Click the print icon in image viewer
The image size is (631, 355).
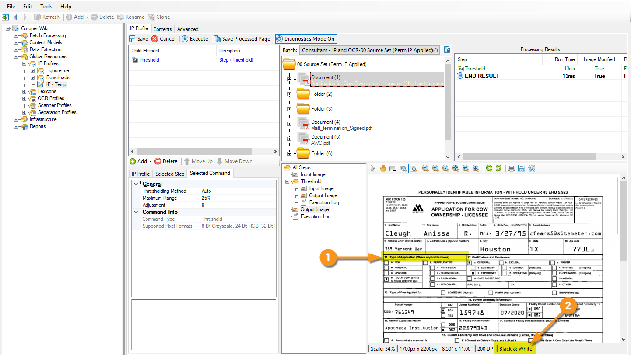click(511, 168)
